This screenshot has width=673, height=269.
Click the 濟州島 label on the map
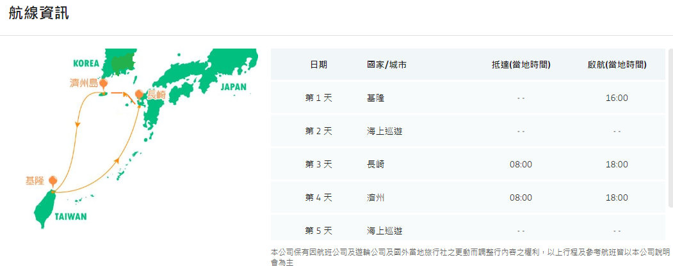point(84,83)
